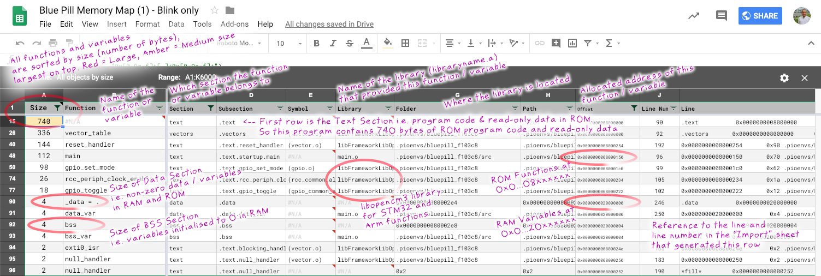Toggle the Size column filter
The image size is (821, 276).
pos(57,108)
